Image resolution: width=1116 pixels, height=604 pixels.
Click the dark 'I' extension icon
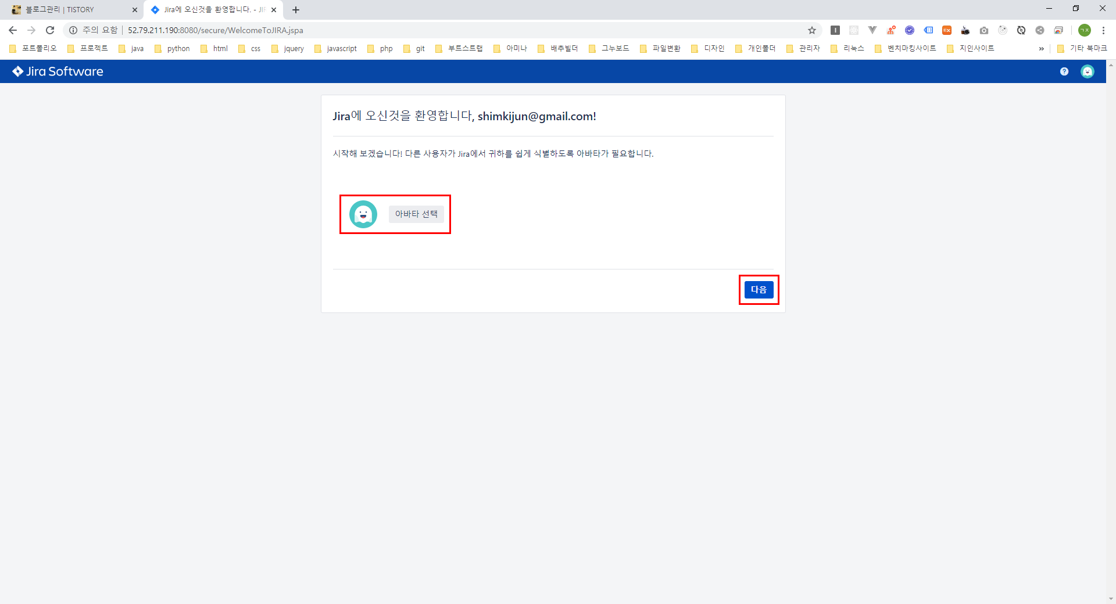click(835, 30)
